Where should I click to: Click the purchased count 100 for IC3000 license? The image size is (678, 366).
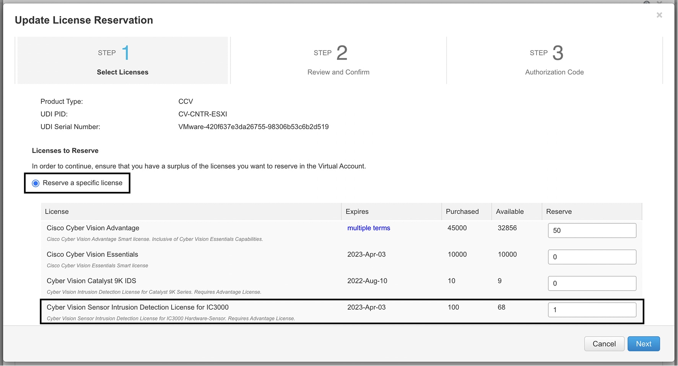click(x=453, y=307)
